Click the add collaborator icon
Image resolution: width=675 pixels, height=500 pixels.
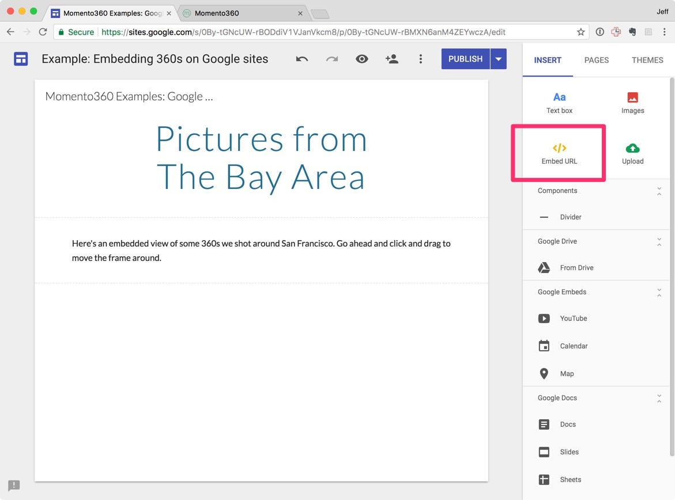[x=391, y=59]
